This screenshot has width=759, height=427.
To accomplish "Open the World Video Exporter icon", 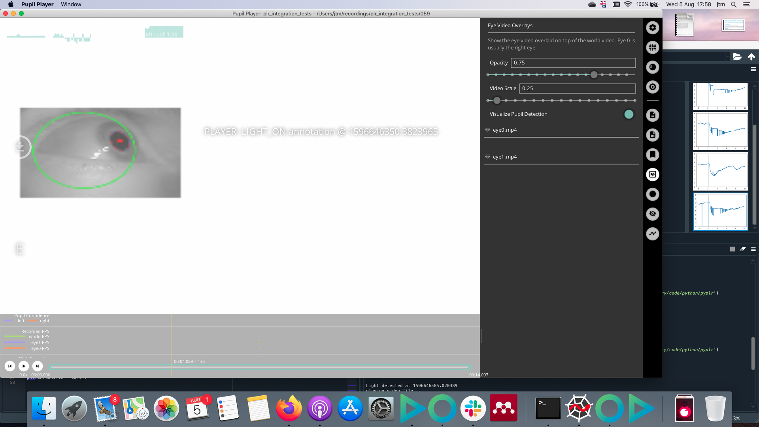I will click(653, 135).
